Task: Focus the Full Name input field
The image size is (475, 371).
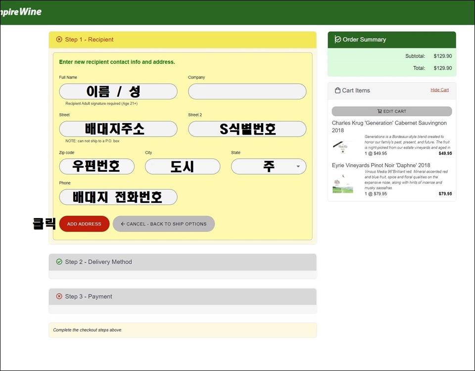Action: click(x=118, y=92)
